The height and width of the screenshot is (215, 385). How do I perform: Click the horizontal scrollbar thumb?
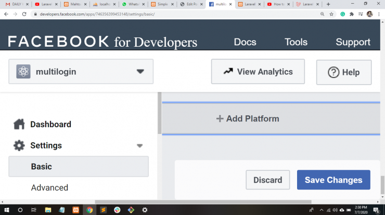203,202
